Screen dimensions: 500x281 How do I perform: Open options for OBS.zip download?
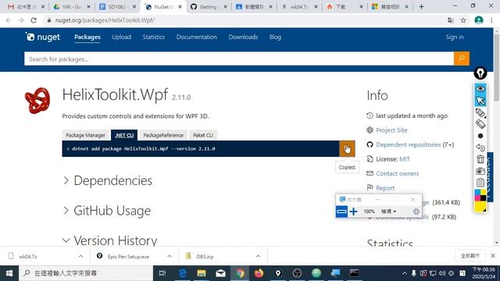click(x=258, y=256)
